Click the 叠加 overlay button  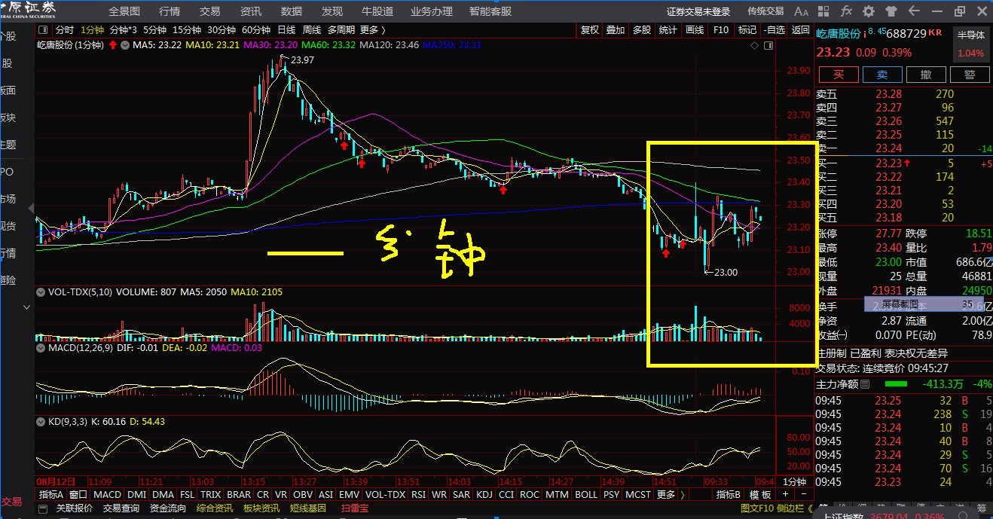tap(616, 30)
